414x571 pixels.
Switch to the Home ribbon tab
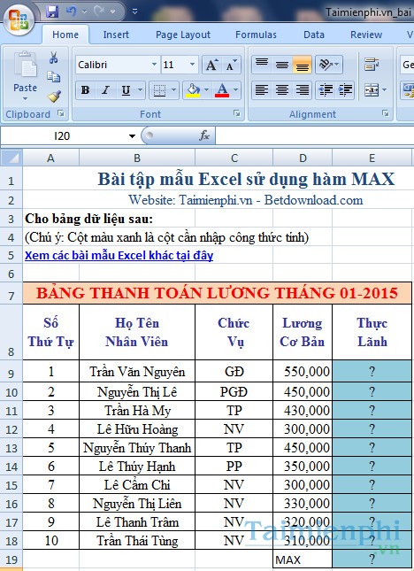(x=65, y=35)
